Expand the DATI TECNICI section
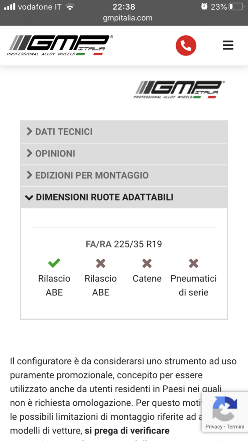The image size is (248, 441). (124, 131)
